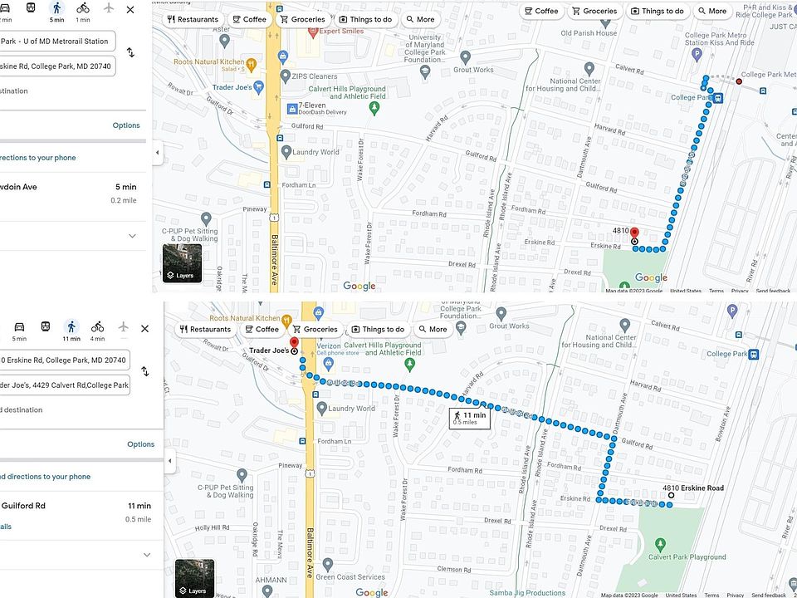Click the Restaurants chip near Roots Natural Kitchen
797x598 pixels.
[204, 329]
